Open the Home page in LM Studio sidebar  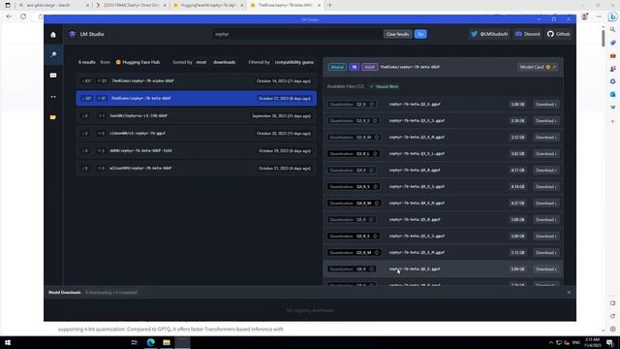[53, 35]
